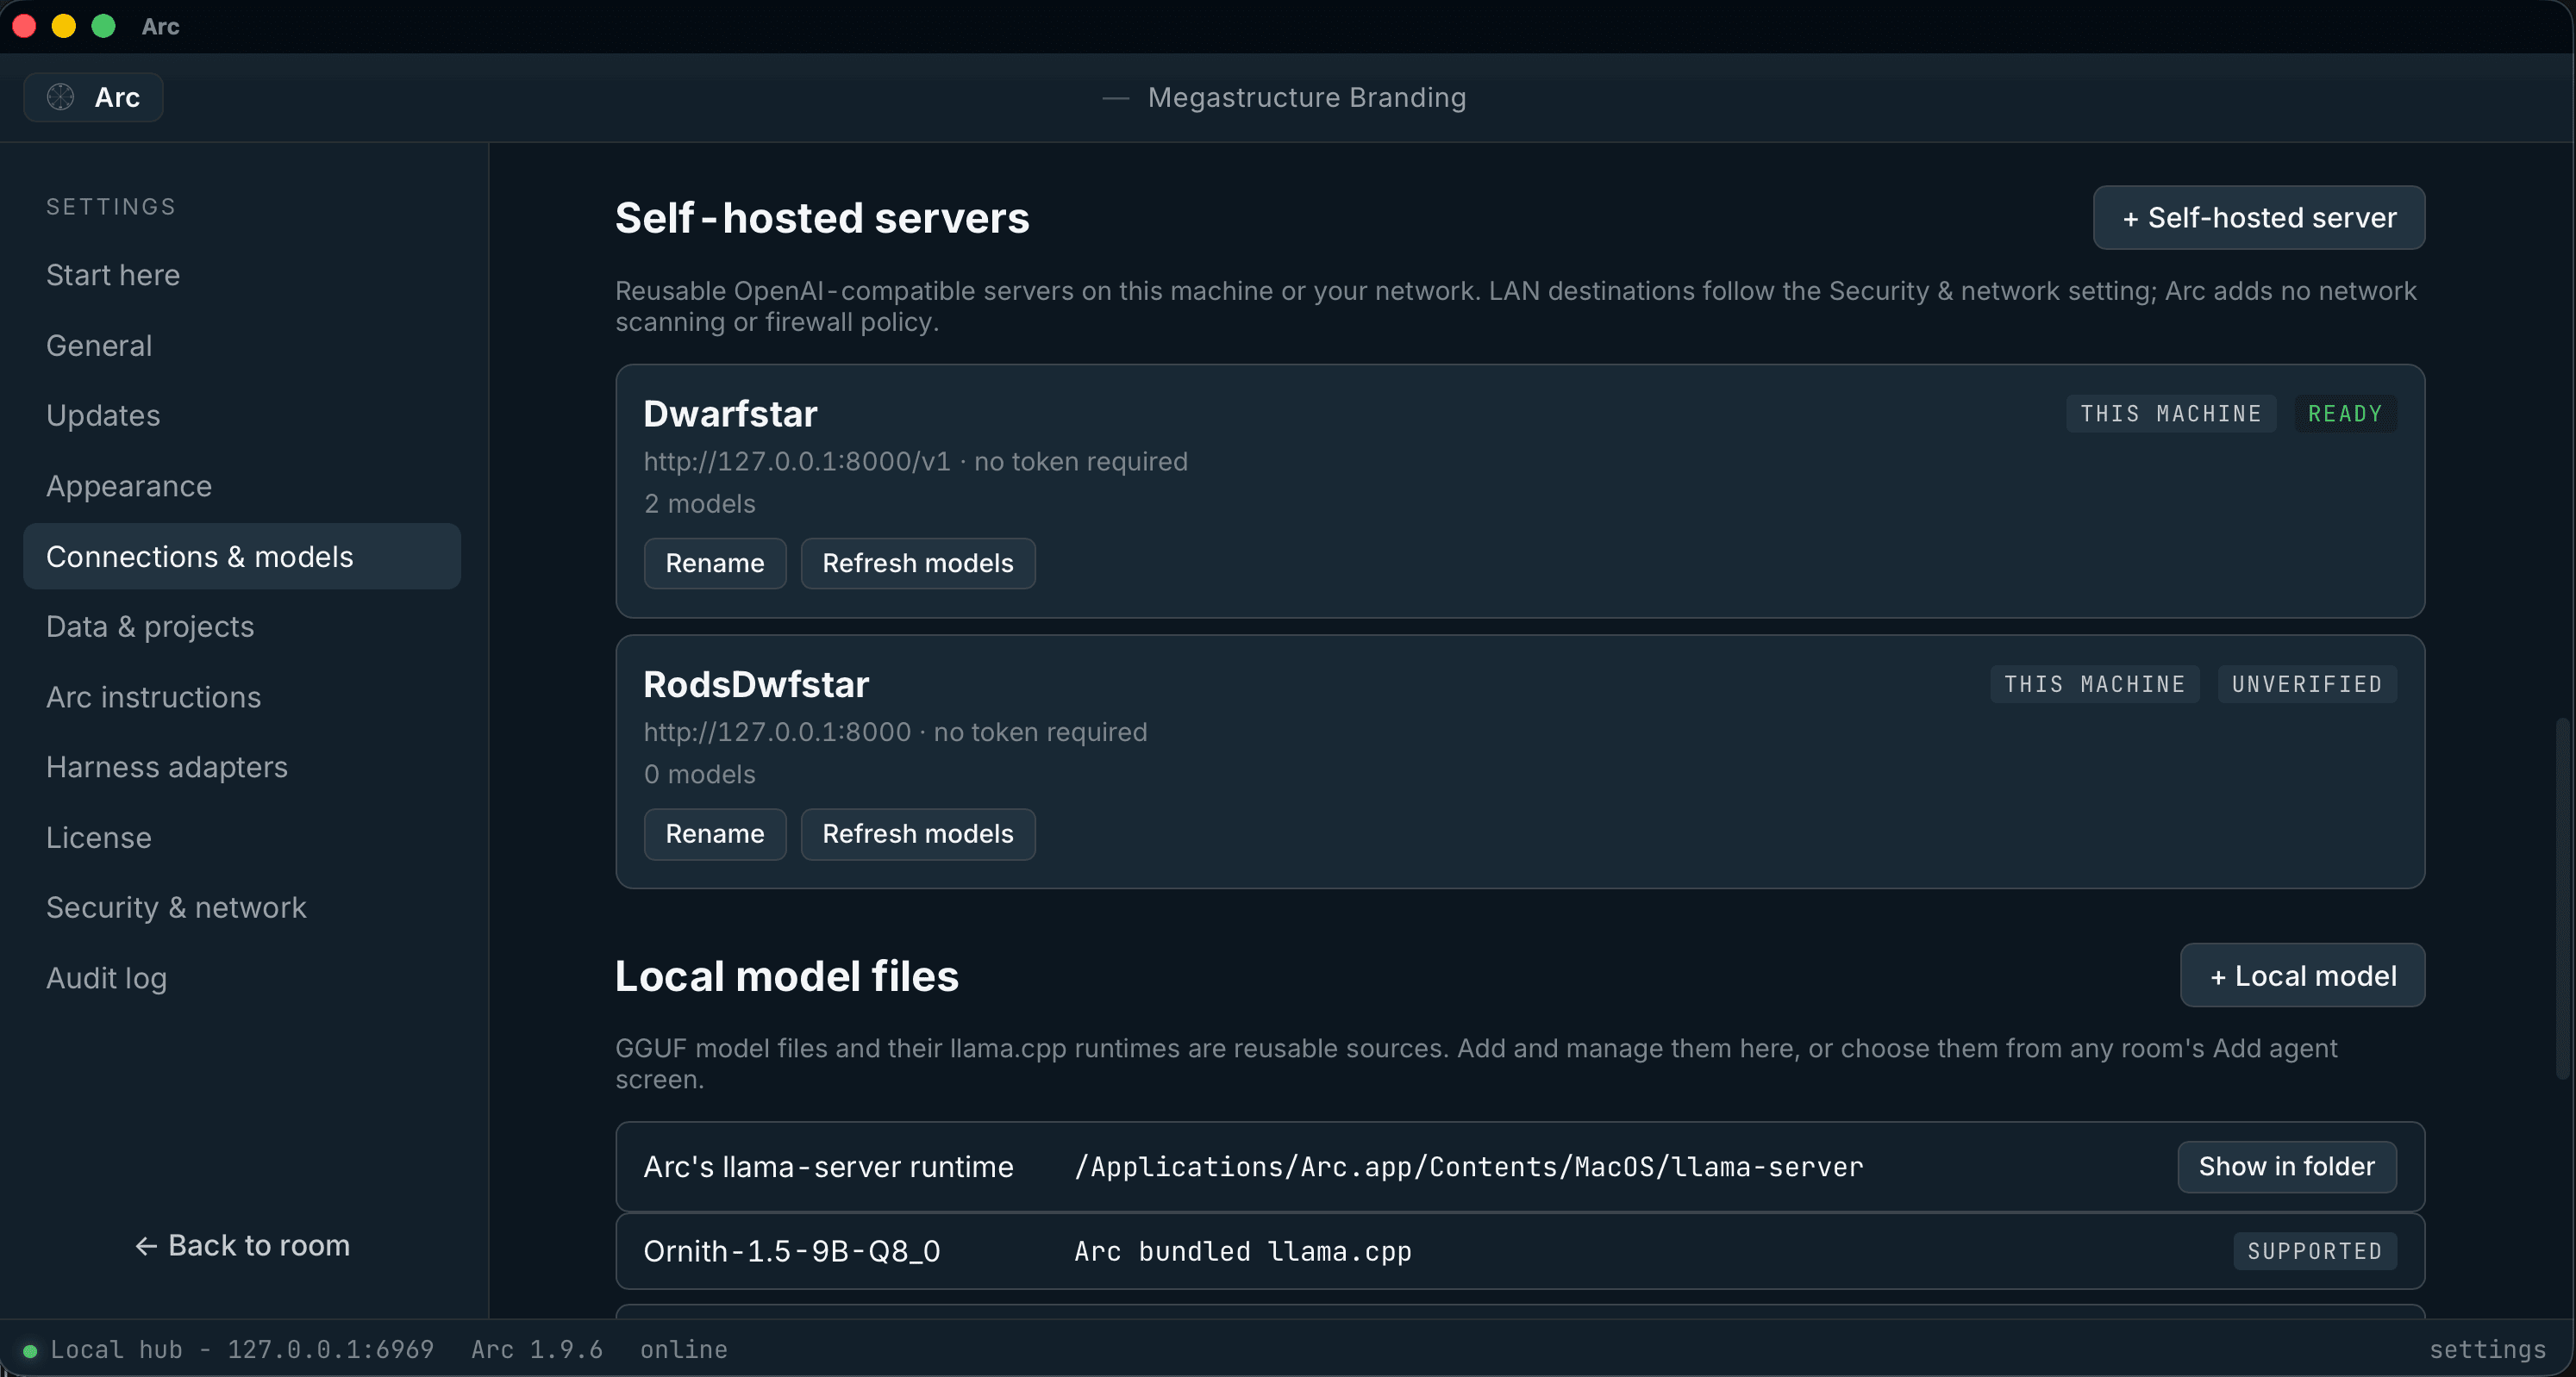Click THIS MACHINE badge on Dwarfstar
Screen dimensions: 2576x1377
(2171, 414)
